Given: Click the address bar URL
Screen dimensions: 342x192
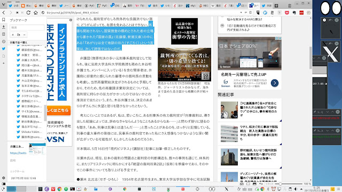Looking at the screenshot, I should click(x=73, y=13).
